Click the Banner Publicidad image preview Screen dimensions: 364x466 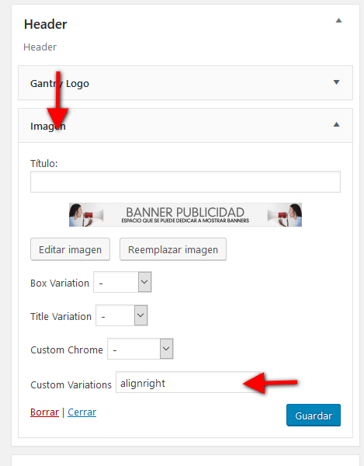point(185,214)
